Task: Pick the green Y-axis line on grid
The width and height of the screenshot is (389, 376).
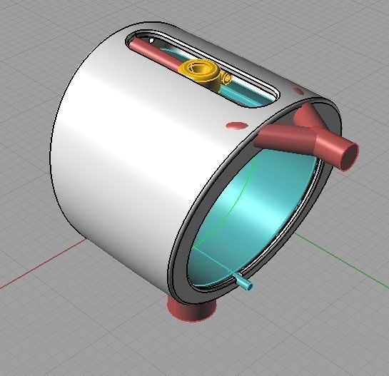Action: pyautogui.click(x=341, y=260)
